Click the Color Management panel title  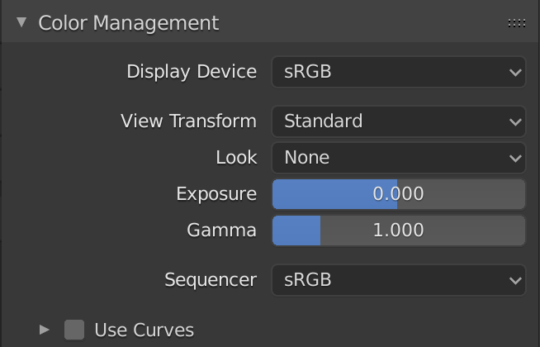coord(129,23)
